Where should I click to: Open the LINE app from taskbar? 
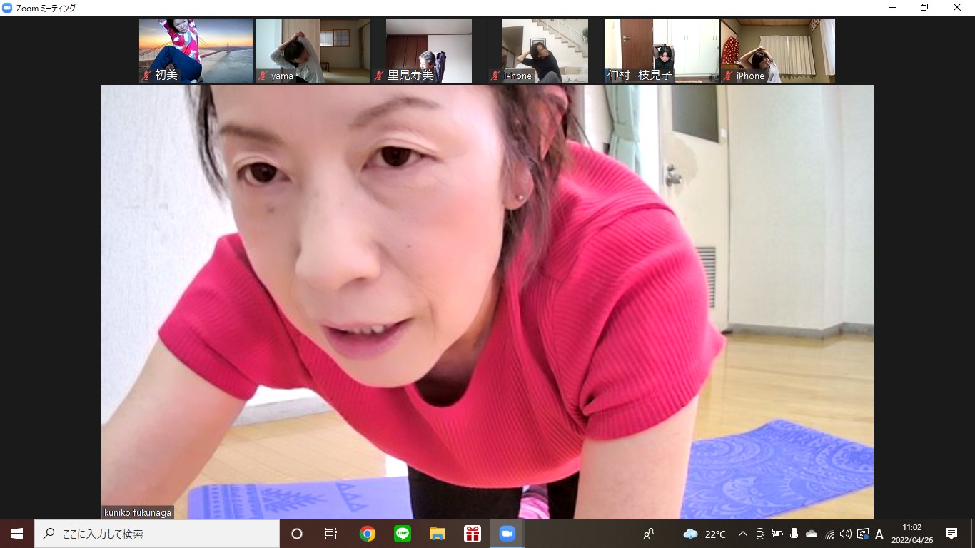[403, 534]
